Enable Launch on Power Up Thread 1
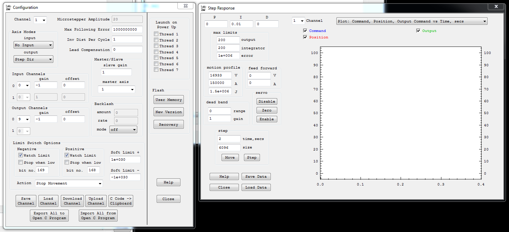The image size is (509, 232). point(156,34)
